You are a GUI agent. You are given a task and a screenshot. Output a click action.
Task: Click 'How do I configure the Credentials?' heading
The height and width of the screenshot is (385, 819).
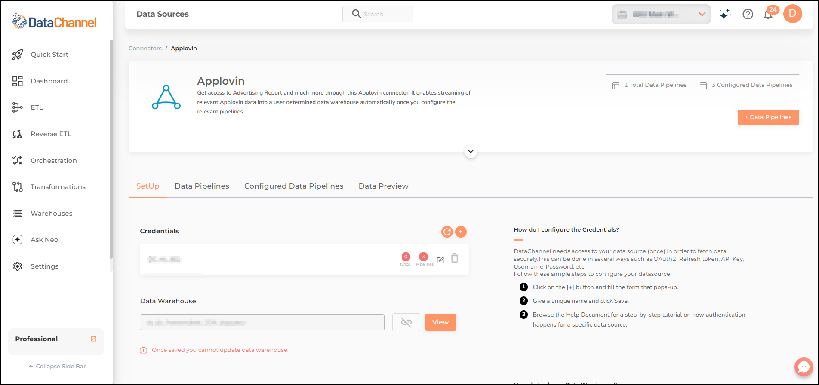pos(566,230)
